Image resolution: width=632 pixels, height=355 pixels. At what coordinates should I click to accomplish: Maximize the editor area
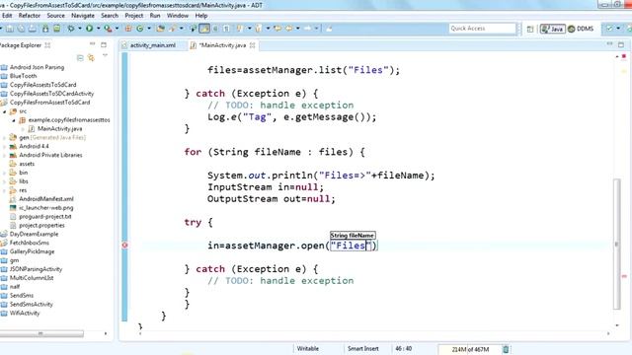(621, 44)
